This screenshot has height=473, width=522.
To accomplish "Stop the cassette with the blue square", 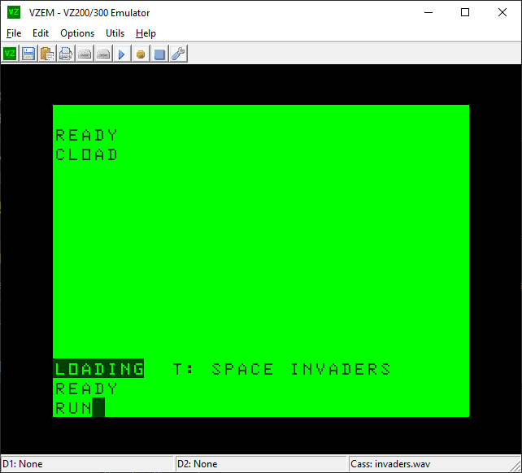I will click(159, 54).
